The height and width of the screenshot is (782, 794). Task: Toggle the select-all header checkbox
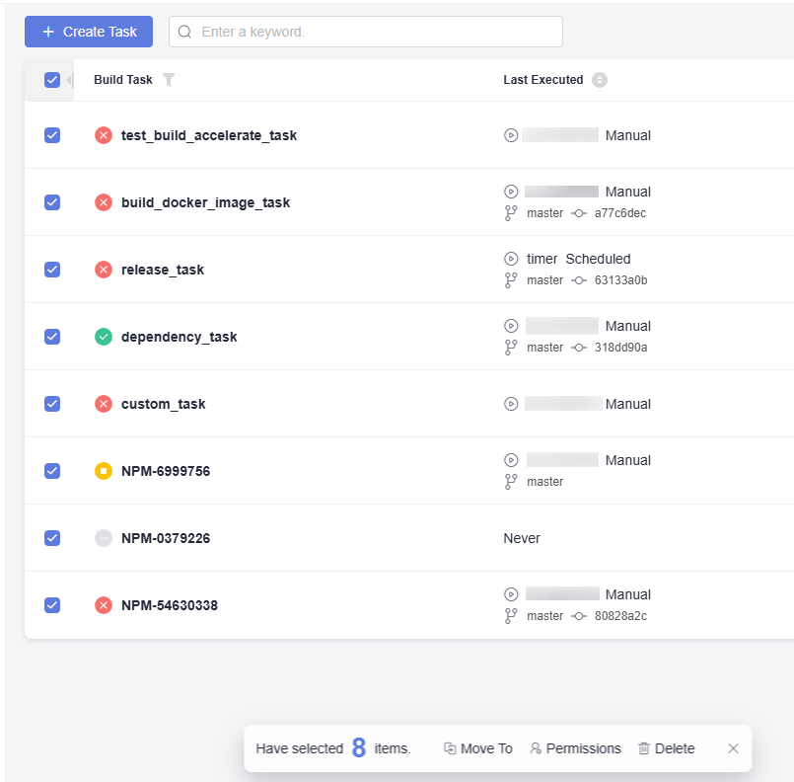click(x=52, y=80)
